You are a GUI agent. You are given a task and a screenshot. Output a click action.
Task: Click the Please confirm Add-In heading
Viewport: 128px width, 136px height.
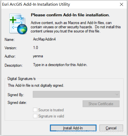pos(70,15)
